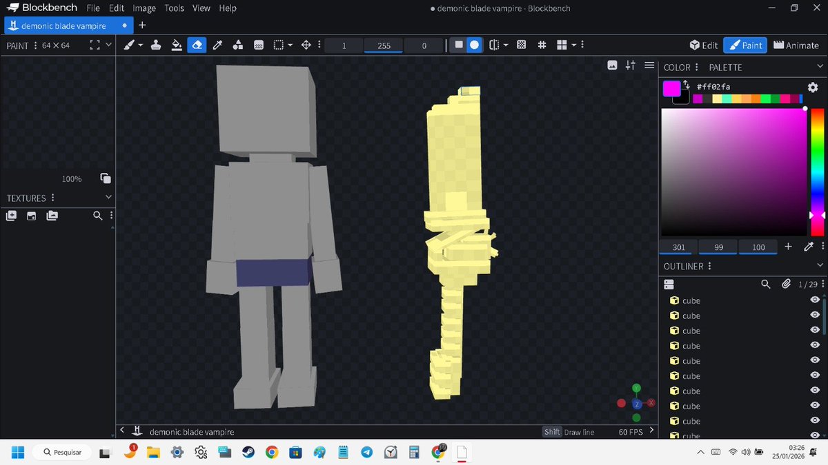
Task: Select the Copy Brush stamp tool
Action: (156, 45)
